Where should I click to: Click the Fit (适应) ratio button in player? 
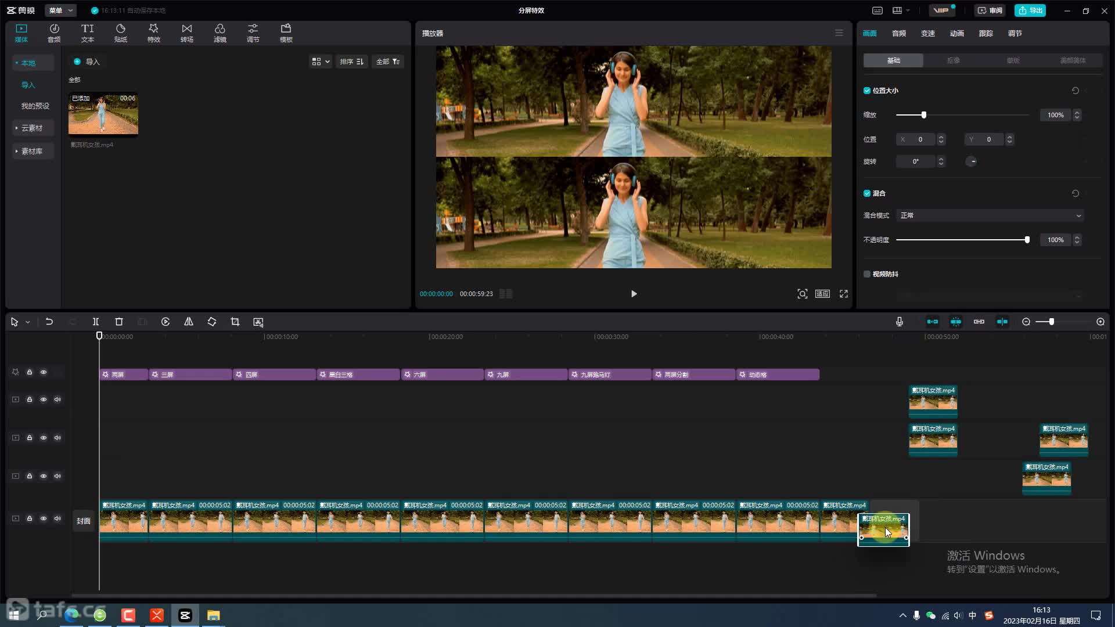click(x=822, y=294)
